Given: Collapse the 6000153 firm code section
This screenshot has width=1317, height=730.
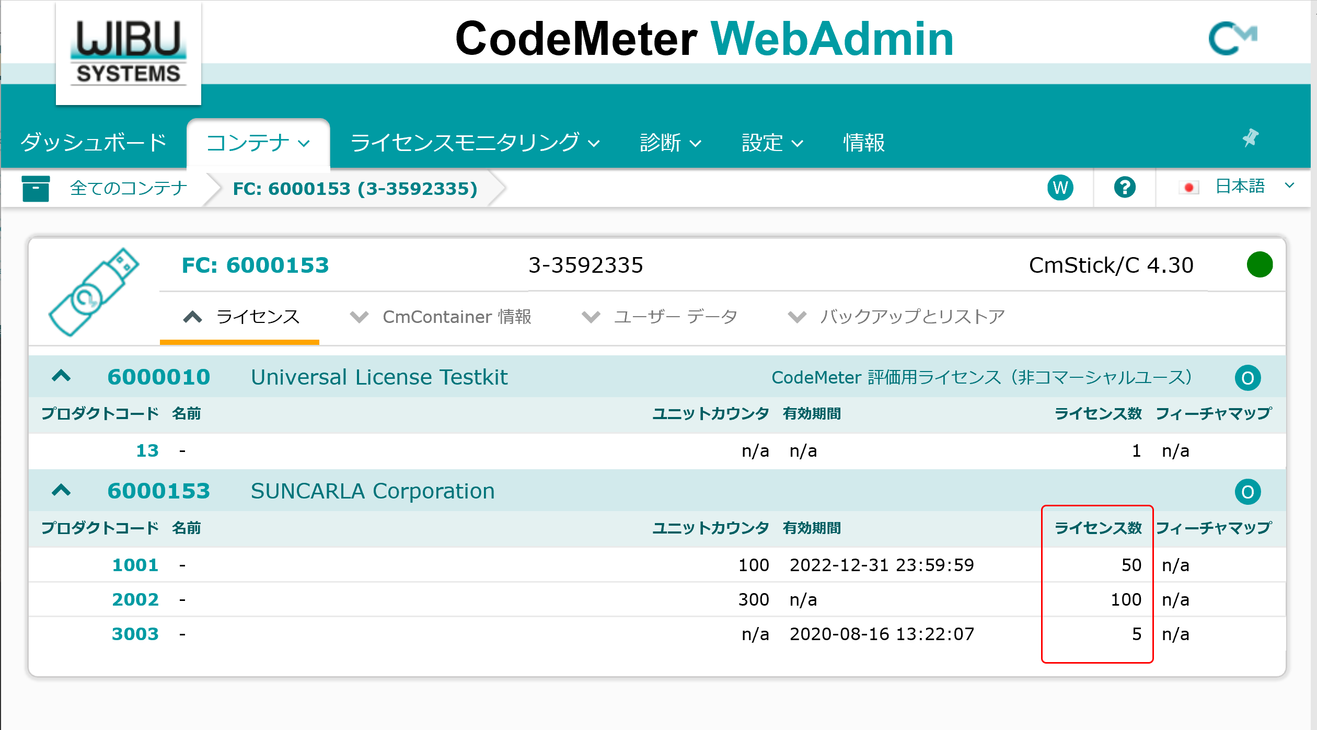Looking at the screenshot, I should pyautogui.click(x=61, y=490).
